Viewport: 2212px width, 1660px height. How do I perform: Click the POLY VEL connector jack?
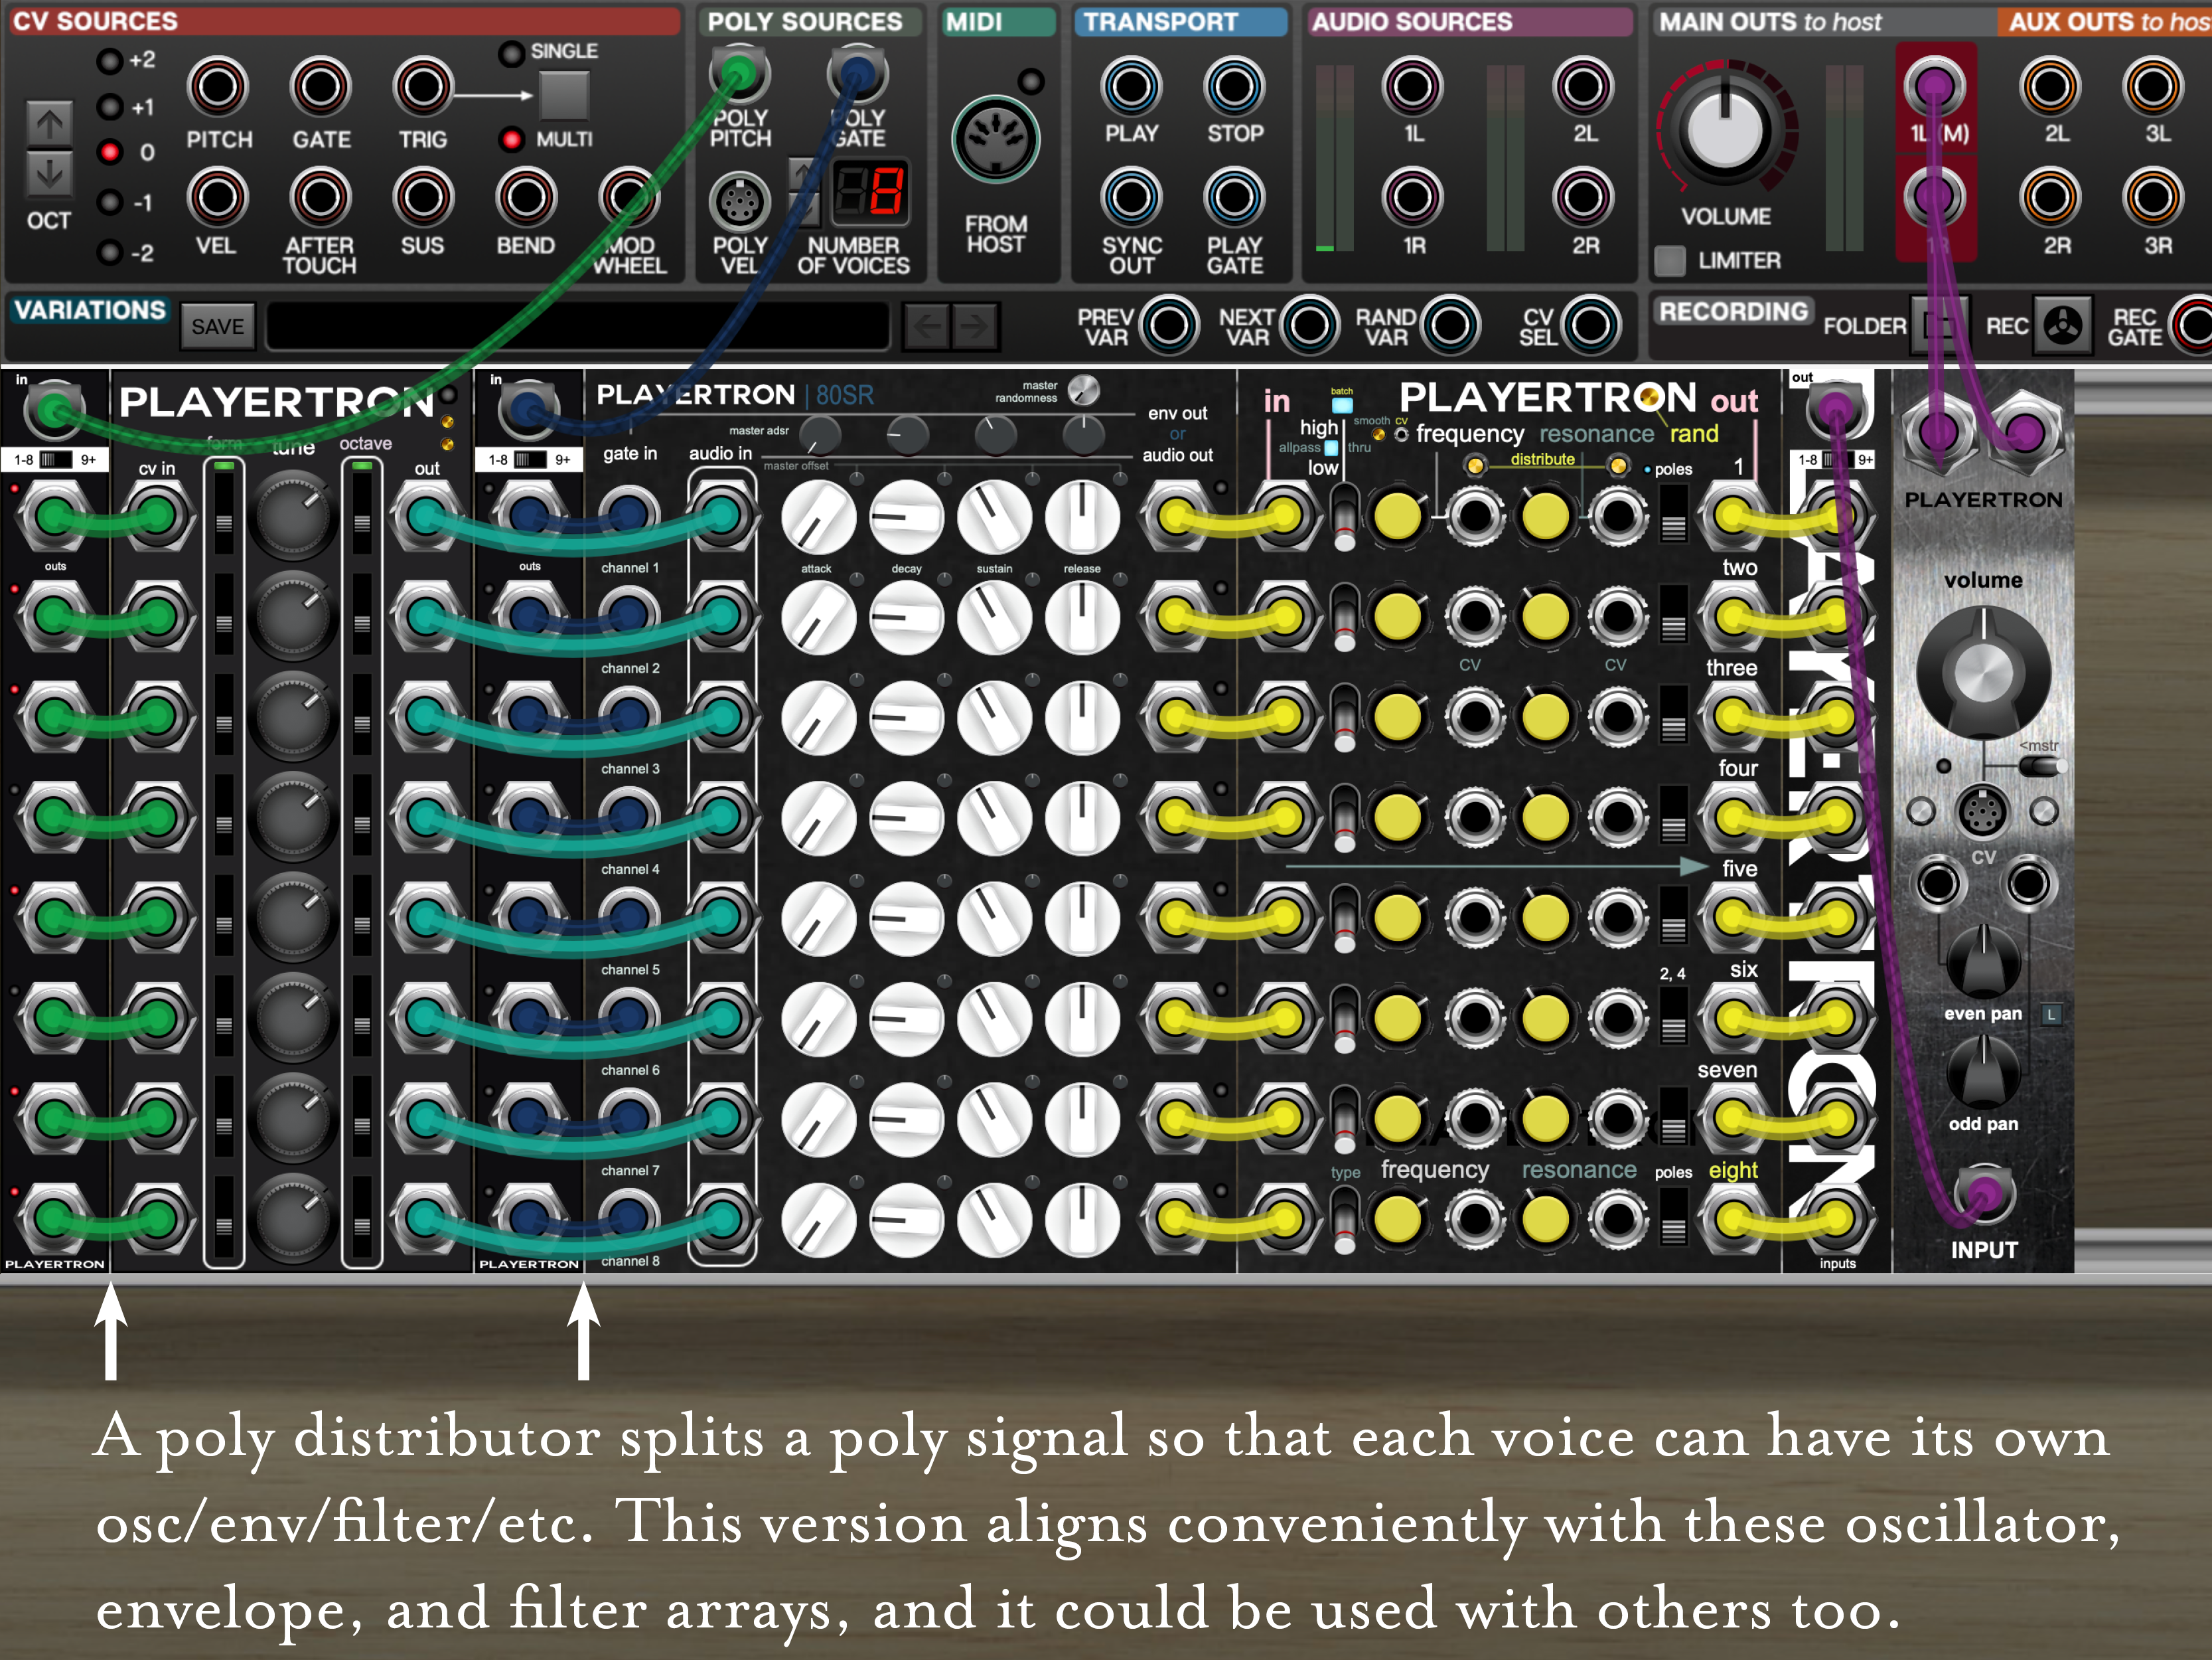739,201
